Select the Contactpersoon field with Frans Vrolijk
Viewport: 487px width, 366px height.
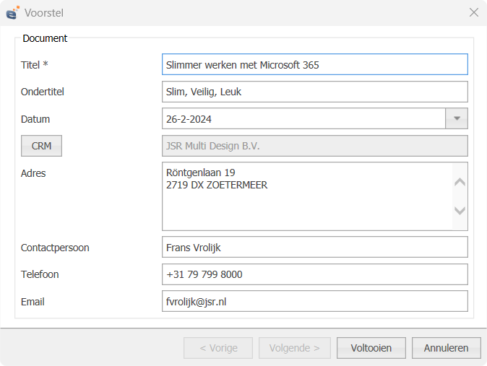pyautogui.click(x=314, y=247)
